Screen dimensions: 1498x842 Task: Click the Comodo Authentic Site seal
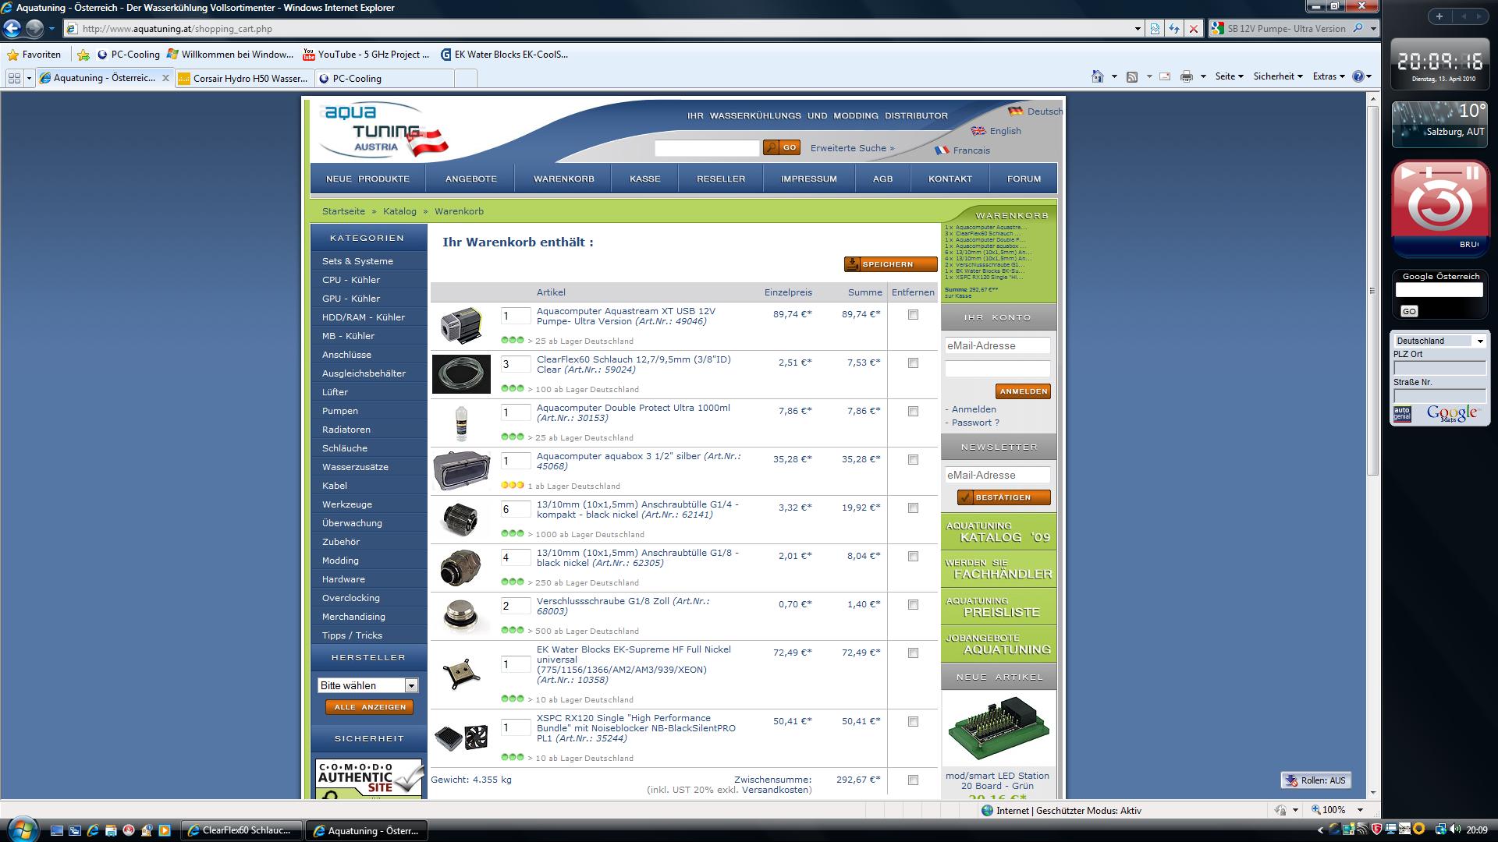(x=369, y=778)
